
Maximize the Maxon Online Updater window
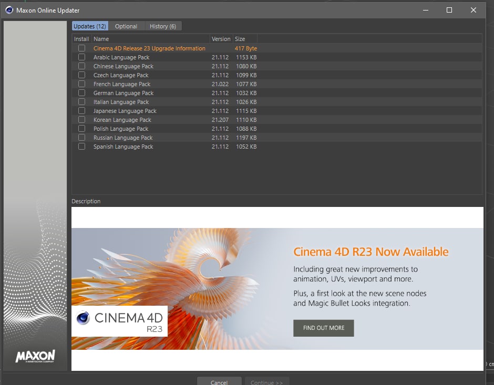pos(449,10)
